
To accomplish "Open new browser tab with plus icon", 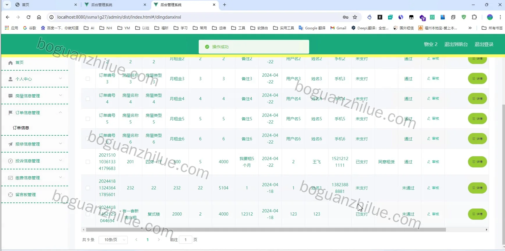I will pyautogui.click(x=225, y=5).
